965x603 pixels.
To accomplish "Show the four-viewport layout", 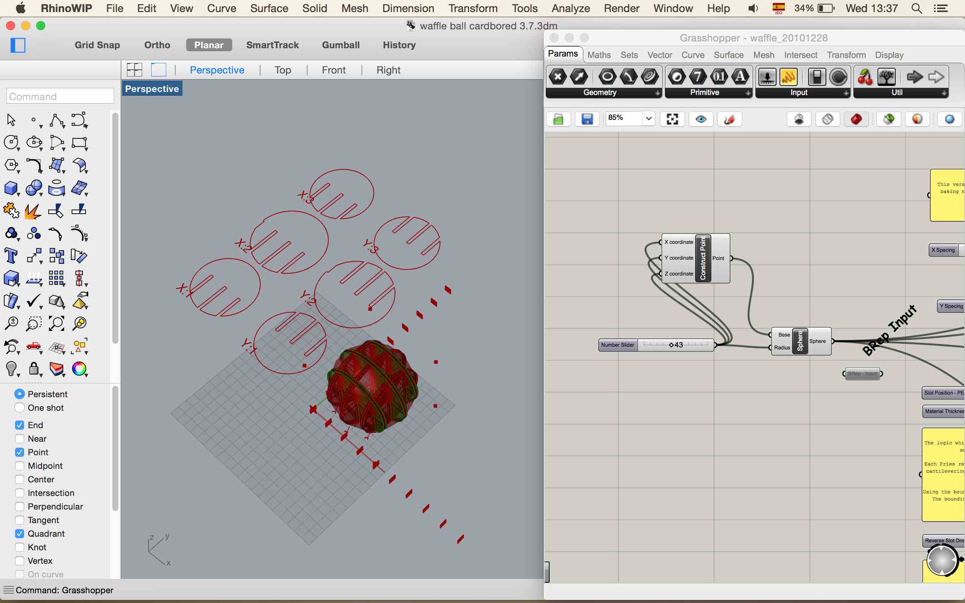I will click(134, 70).
